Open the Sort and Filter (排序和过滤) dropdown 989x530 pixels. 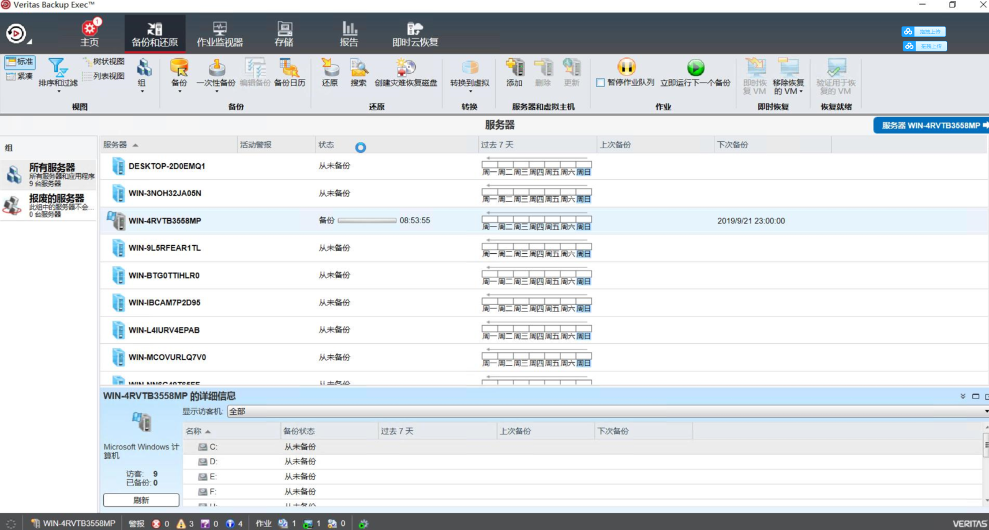click(x=58, y=75)
